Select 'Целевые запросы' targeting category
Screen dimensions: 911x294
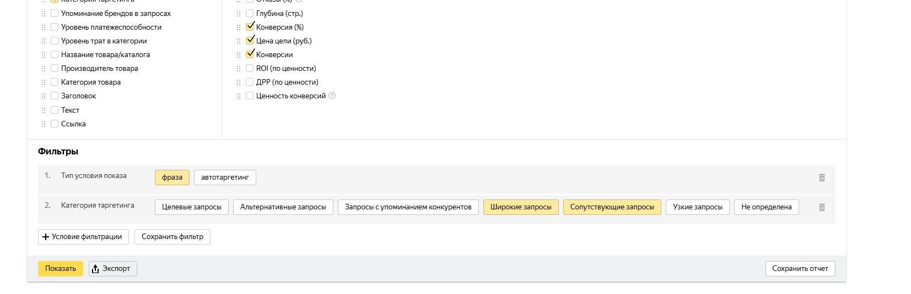(191, 207)
